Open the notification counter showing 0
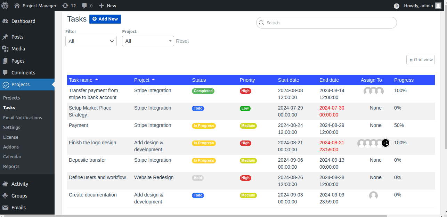Viewport: 447px width, 217px height. tap(397, 6)
